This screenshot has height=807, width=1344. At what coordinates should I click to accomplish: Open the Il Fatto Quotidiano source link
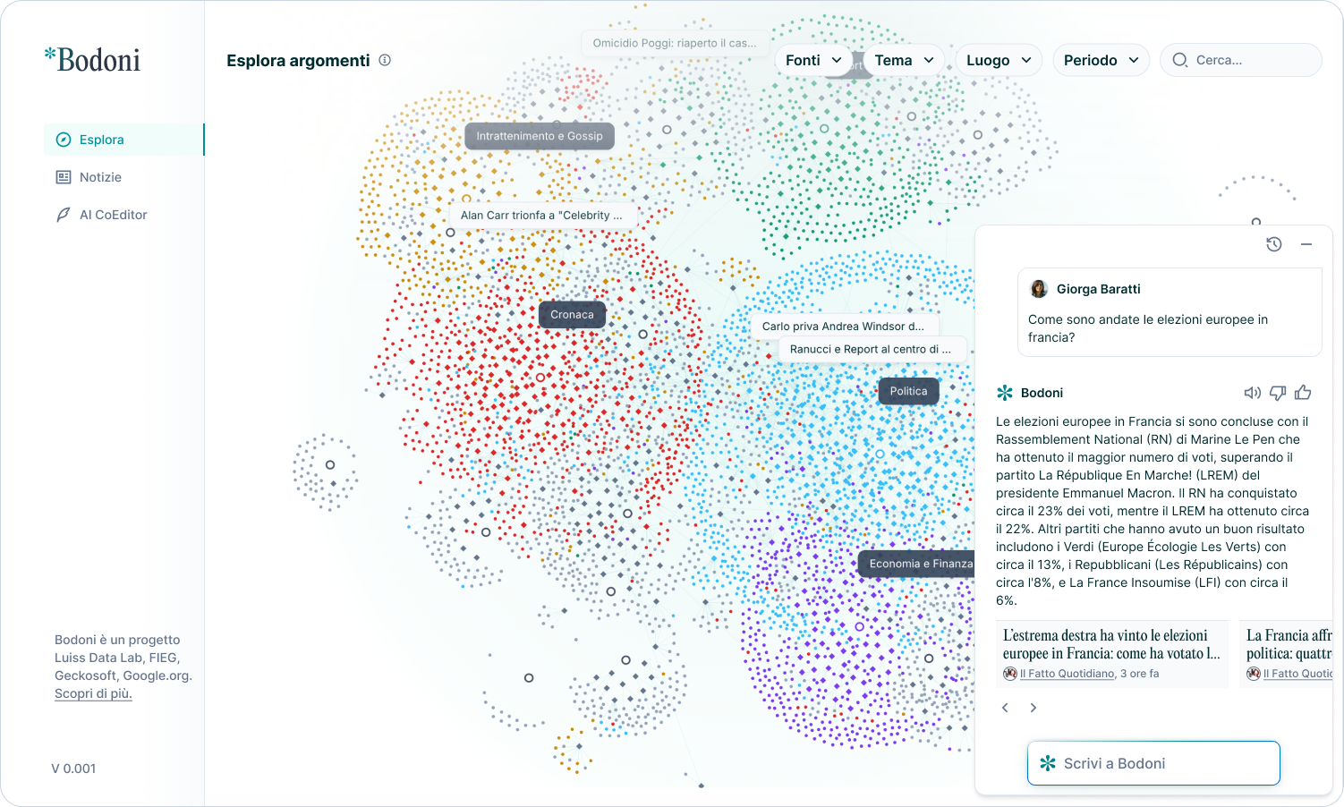pyautogui.click(x=1068, y=674)
